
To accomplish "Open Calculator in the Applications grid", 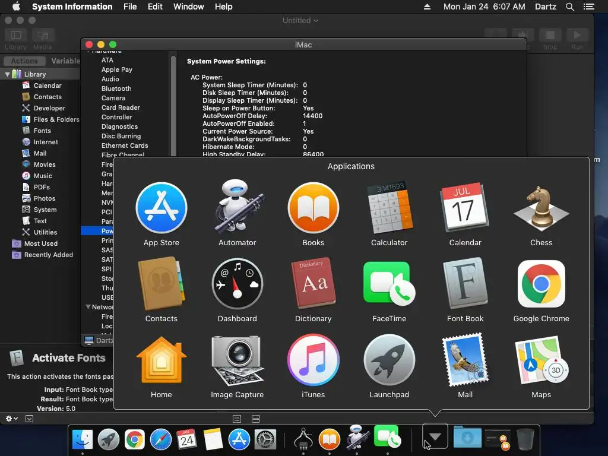I will [x=389, y=207].
